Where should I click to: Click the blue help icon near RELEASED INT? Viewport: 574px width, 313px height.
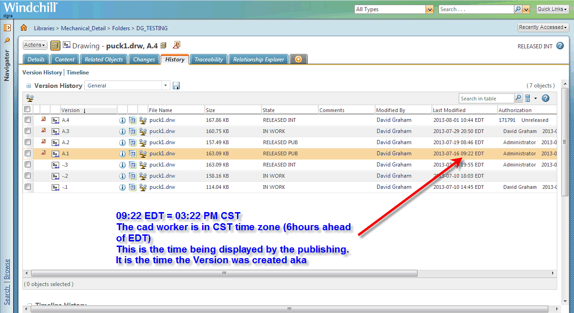560,46
